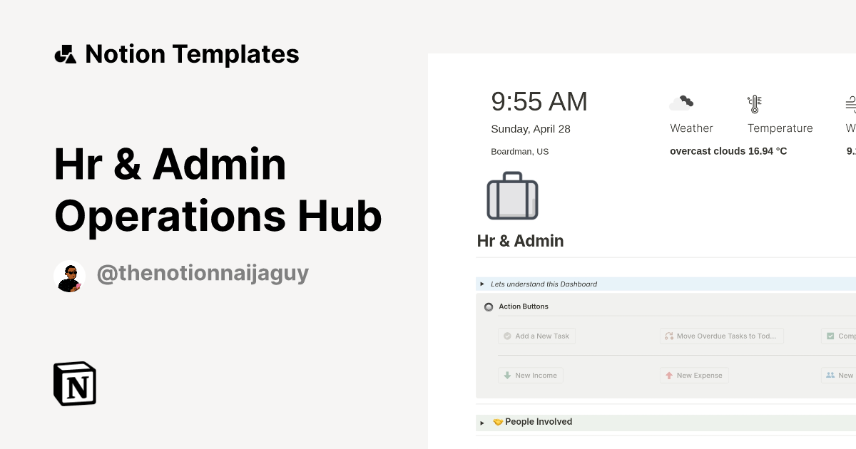Screen dimensions: 856x449
Task: Click the Notion logo at bottom left
Action: [74, 383]
